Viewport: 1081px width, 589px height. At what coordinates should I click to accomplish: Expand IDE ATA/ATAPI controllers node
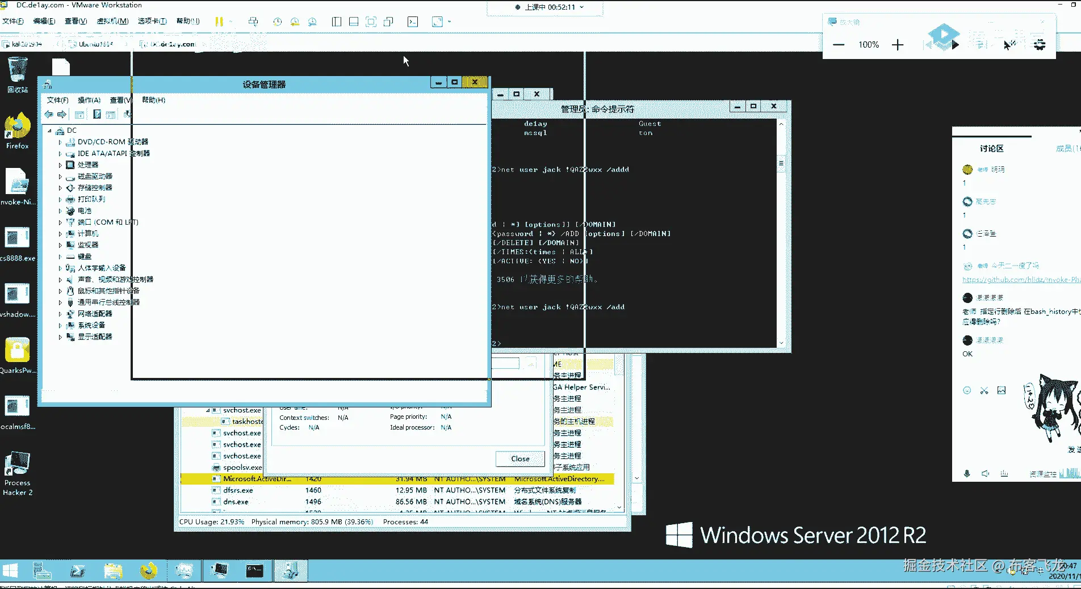[60, 153]
